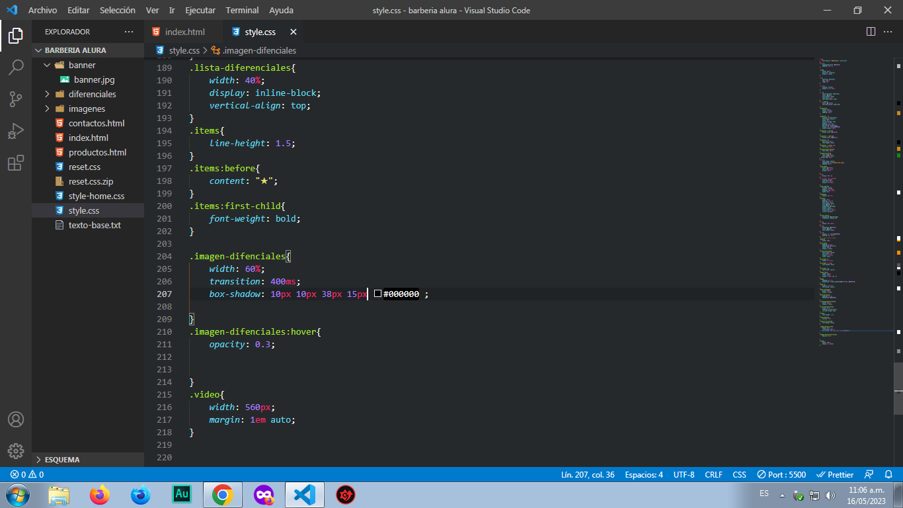903x508 pixels.
Task: Open the Manage gear icon
Action: click(16, 451)
